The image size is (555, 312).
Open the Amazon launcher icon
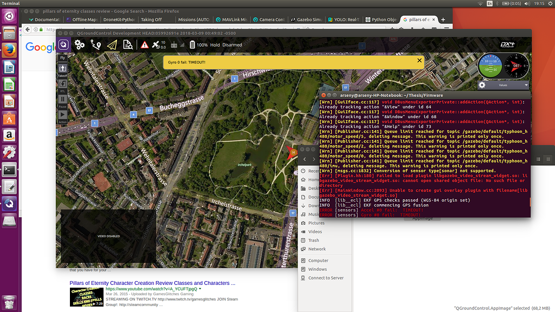coord(9,135)
